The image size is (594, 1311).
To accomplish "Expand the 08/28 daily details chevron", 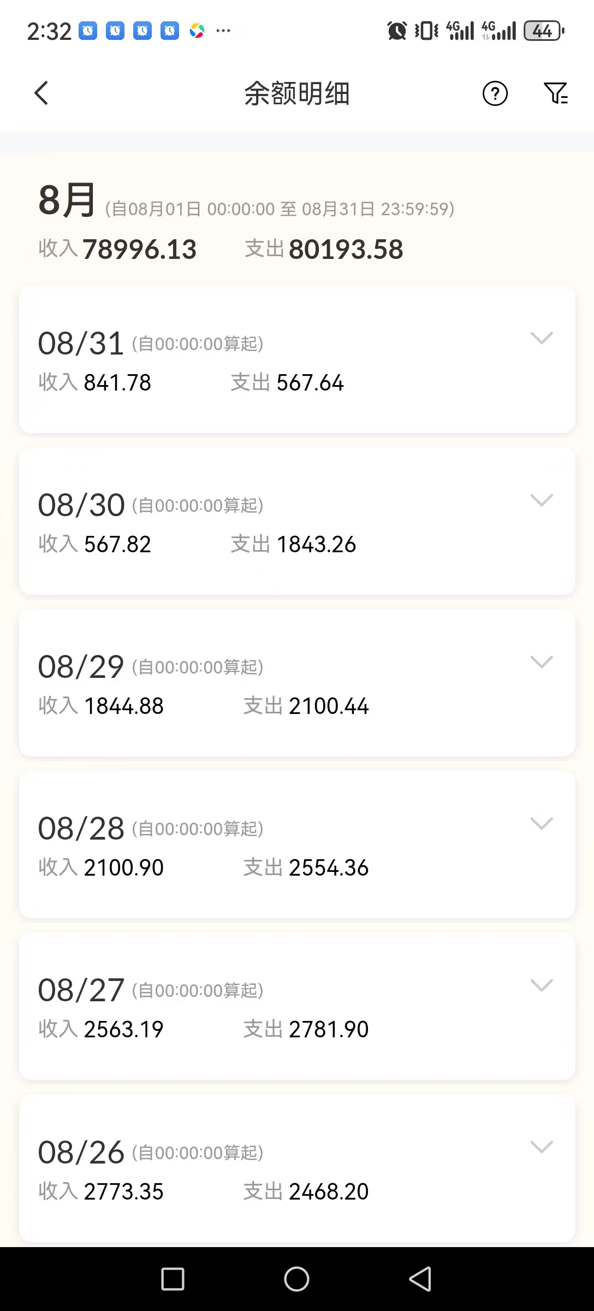I will [x=542, y=823].
